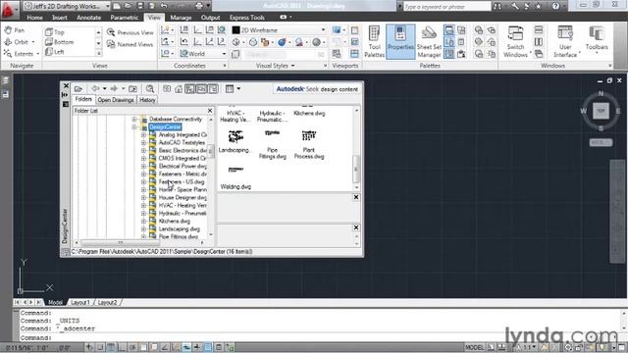Expand the Database Connectivity folder
Viewport: 628px width, 353px height.
tap(134, 120)
